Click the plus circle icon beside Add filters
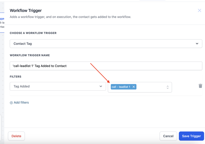 11,103
